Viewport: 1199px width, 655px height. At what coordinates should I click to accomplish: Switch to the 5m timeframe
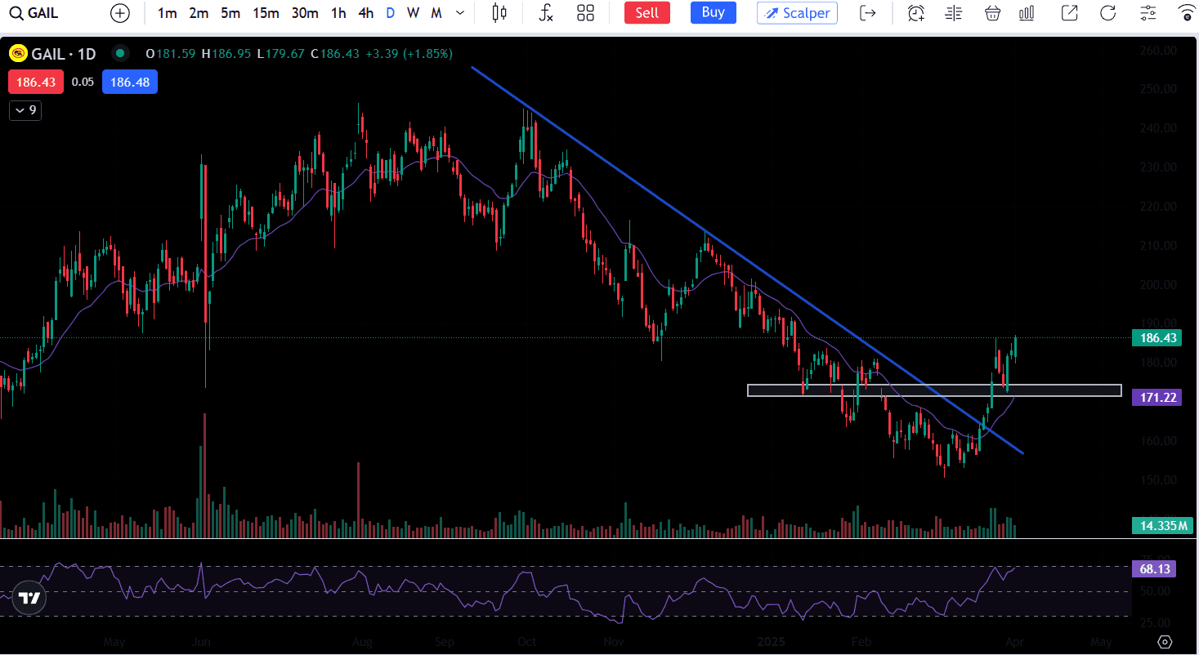230,13
